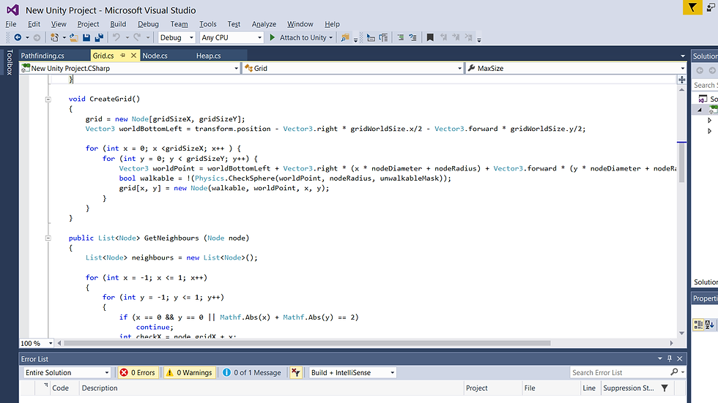The image size is (718, 403).
Task: Click the Comment selected lines icon
Action: tap(400, 37)
